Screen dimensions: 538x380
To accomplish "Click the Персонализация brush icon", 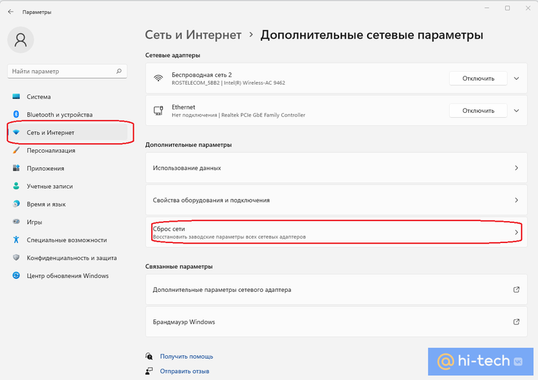I will click(16, 150).
